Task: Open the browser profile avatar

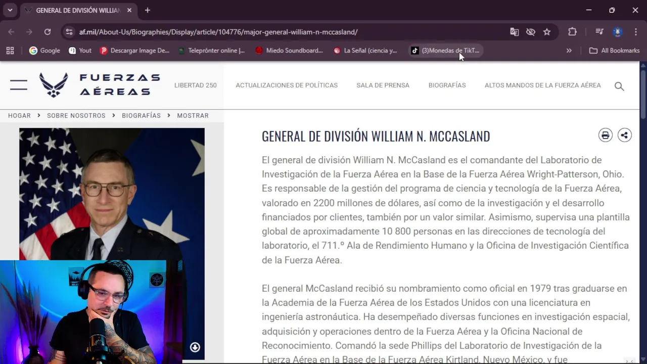Action: point(617,32)
